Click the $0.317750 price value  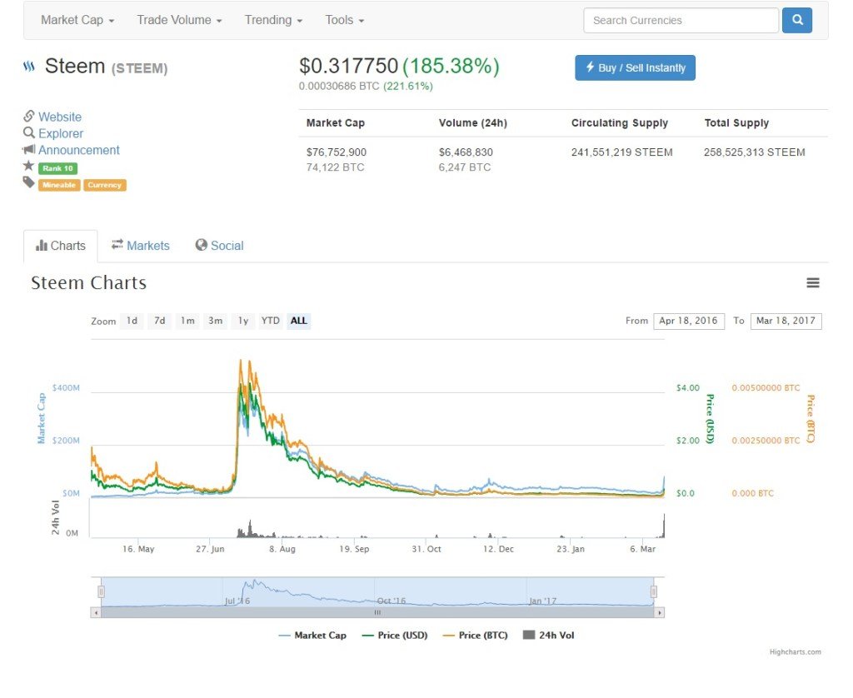(x=349, y=66)
